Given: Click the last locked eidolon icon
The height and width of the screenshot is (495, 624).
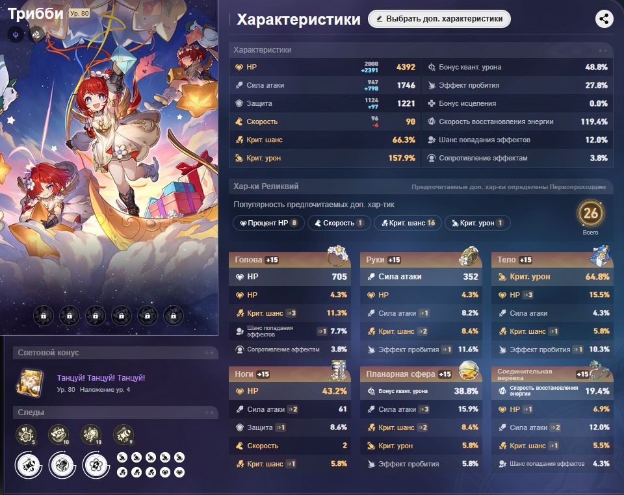Looking at the screenshot, I should 174,316.
